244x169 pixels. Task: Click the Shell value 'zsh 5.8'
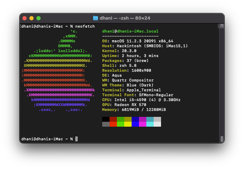(x=128, y=65)
